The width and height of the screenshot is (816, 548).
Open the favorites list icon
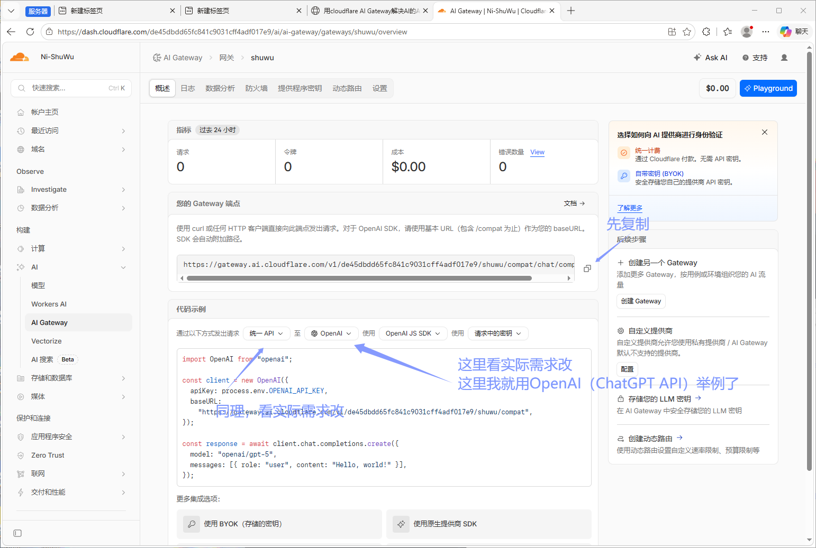[x=728, y=32]
